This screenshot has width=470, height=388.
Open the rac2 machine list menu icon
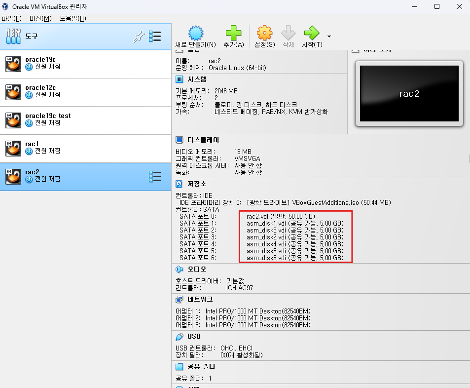pos(155,177)
